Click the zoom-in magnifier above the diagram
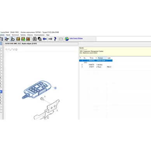This screenshot has height=151, width=151. [6, 49]
